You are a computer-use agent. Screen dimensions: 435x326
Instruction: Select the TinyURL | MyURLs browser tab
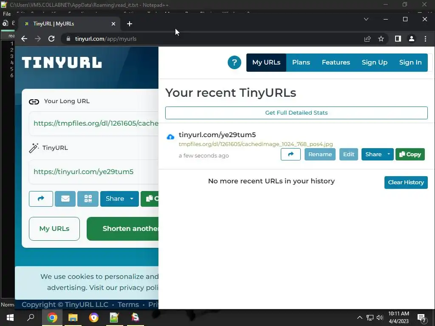click(x=69, y=24)
